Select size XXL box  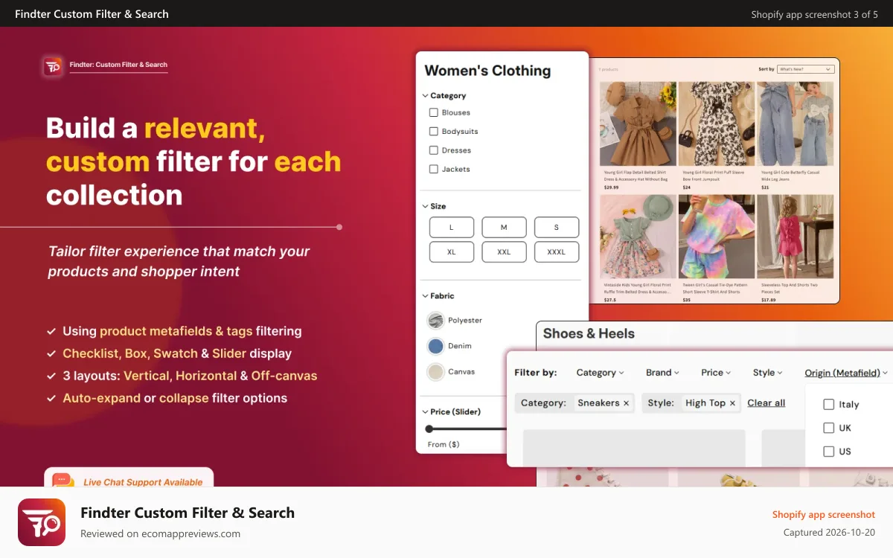point(504,251)
